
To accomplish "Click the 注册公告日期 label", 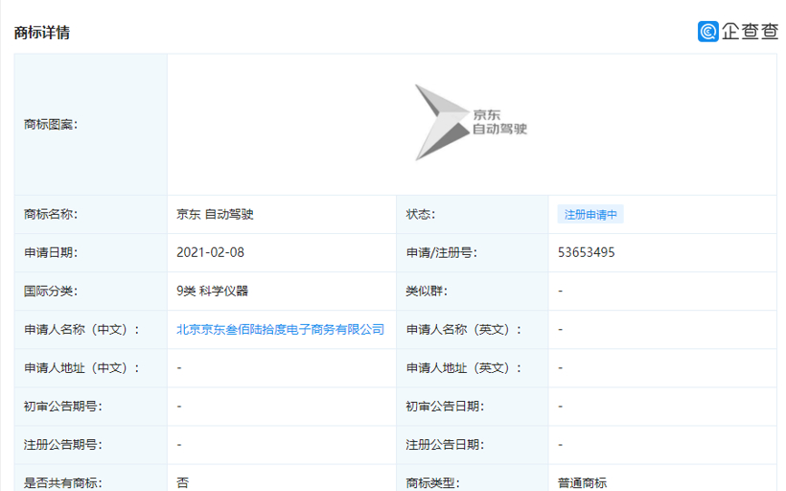I will 445,445.
